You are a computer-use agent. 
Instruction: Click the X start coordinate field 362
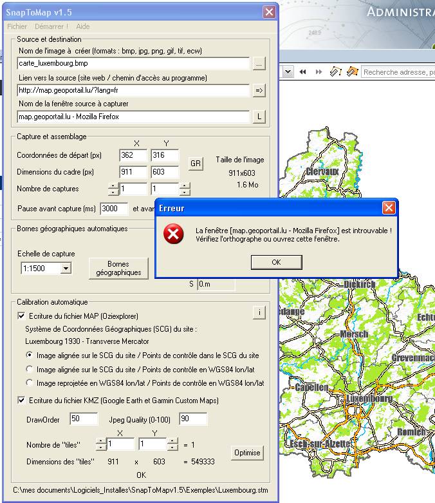(x=133, y=155)
